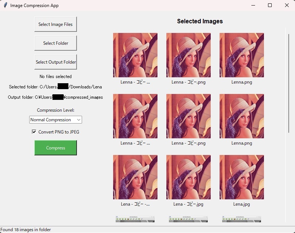Click the Select Image Files button
The image size is (295, 233).
tap(55, 24)
